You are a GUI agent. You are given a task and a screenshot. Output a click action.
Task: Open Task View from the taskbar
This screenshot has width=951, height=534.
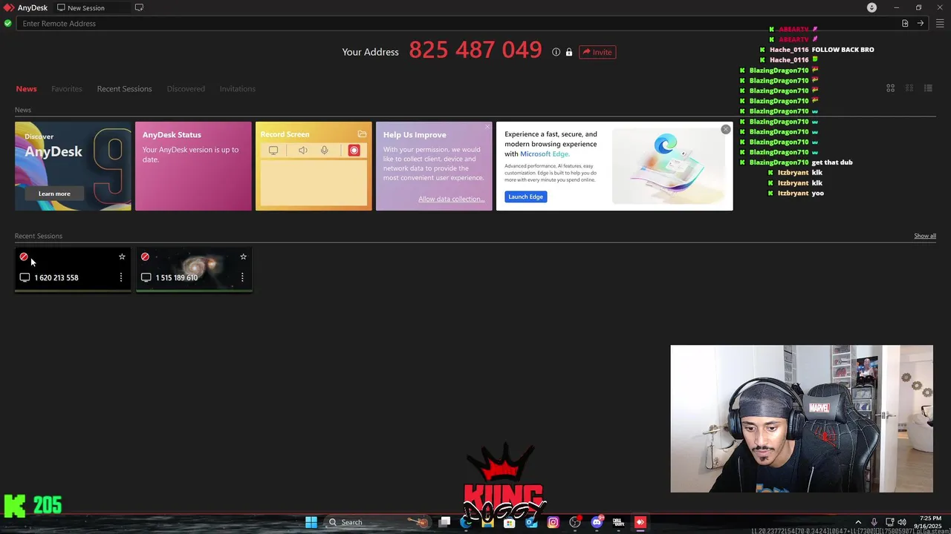pyautogui.click(x=444, y=522)
